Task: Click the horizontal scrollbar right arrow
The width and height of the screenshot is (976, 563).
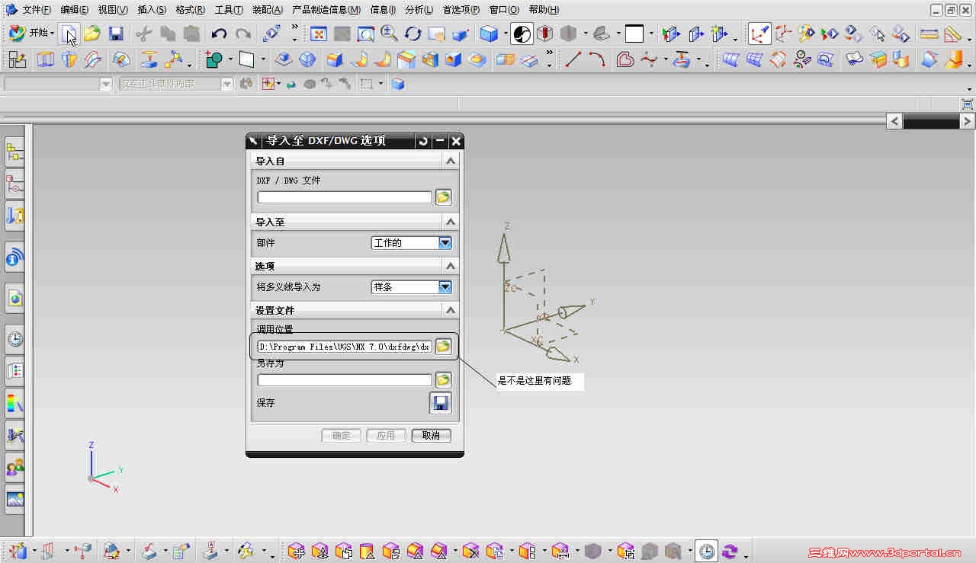Action: point(967,121)
